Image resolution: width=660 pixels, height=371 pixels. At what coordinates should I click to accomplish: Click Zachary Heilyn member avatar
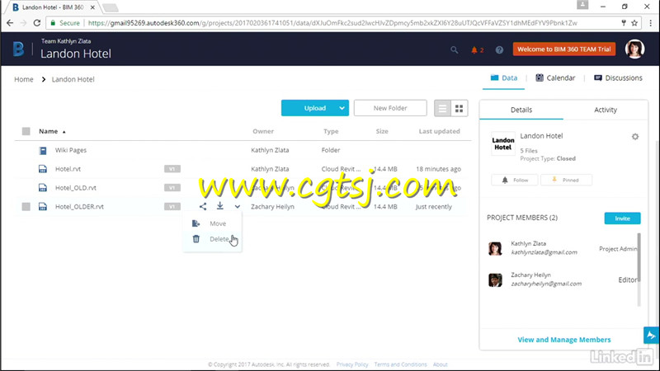point(495,279)
